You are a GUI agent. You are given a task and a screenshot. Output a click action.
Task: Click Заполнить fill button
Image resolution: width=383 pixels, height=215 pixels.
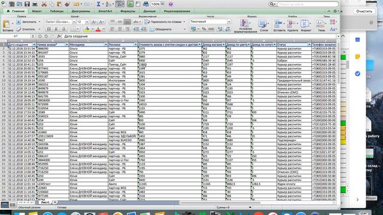tap(26, 22)
